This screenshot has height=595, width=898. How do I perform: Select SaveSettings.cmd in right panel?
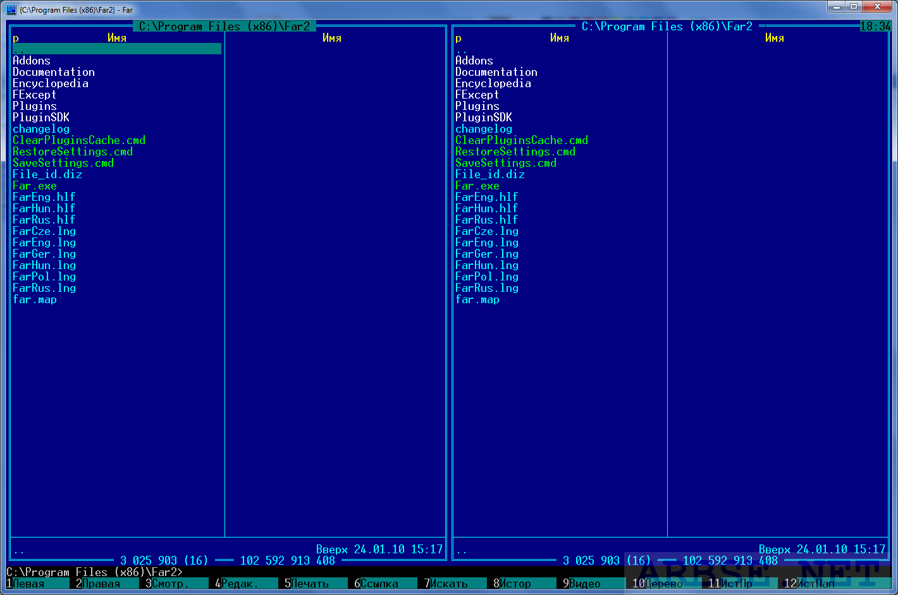506,163
